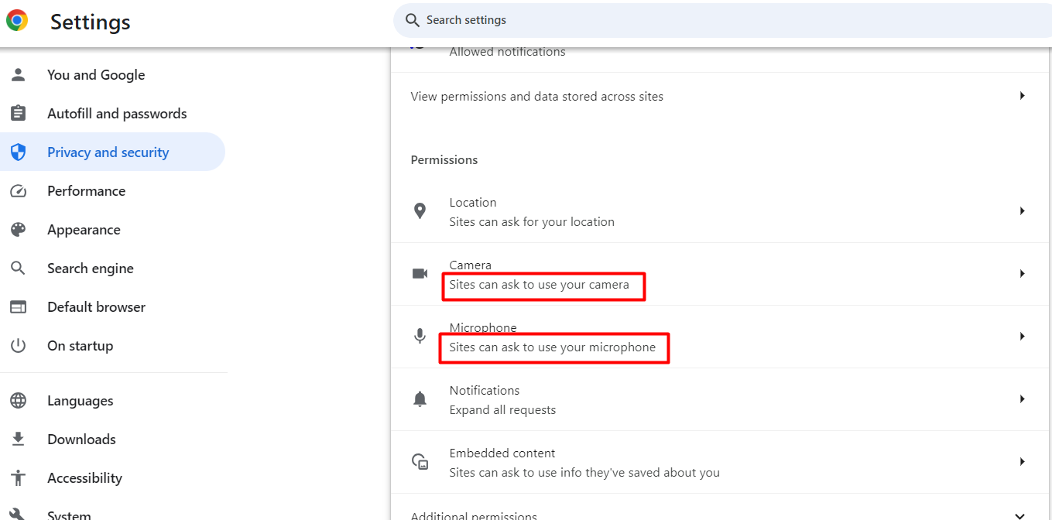
Task: Click the 'Settings' page title
Action: click(91, 22)
